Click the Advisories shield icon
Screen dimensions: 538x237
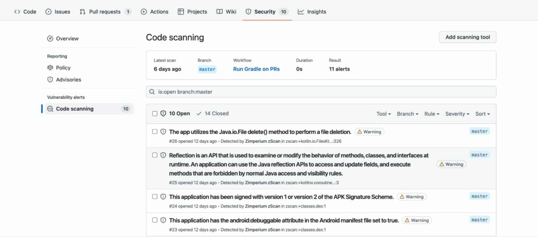point(50,80)
